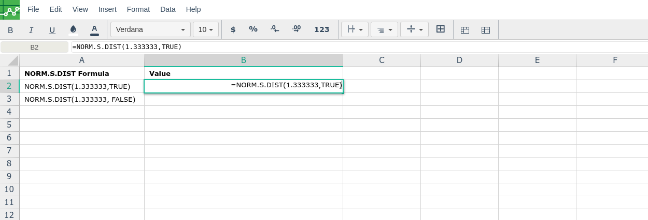This screenshot has height=220, width=648.
Task: Select row 7 header
Action: (10, 151)
